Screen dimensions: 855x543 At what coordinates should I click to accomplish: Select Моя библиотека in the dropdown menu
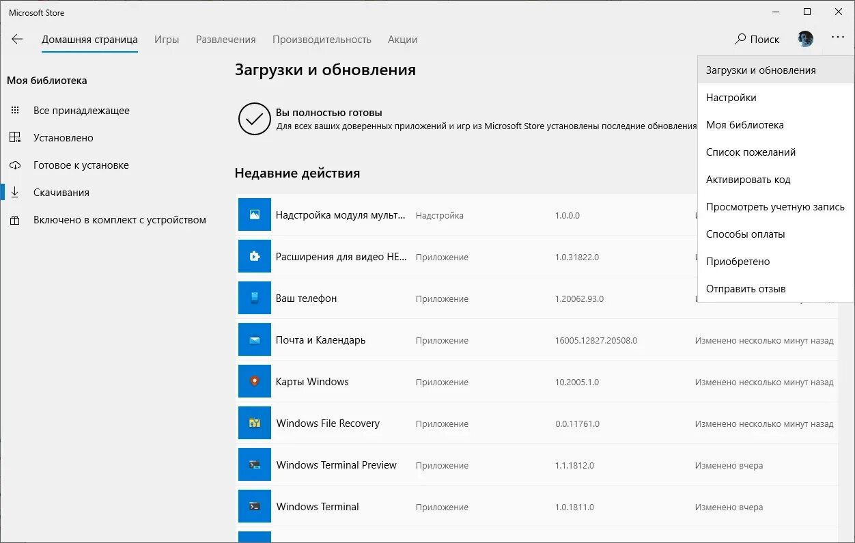[776, 124]
